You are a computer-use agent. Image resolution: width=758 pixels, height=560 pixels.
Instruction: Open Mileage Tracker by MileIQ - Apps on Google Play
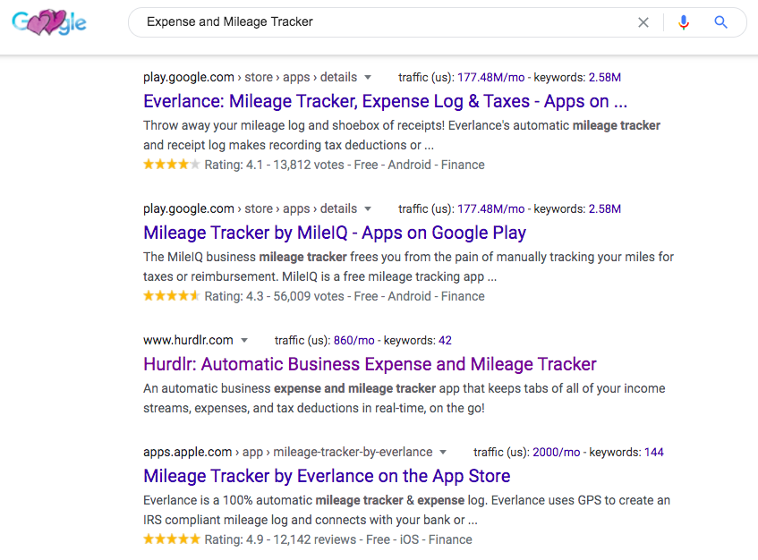click(335, 233)
